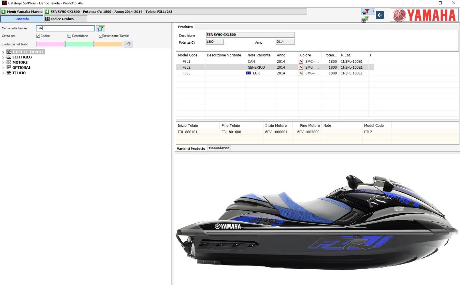Click color icon in F3L3 row
Screen dimensions: 460x285
pyautogui.click(x=301, y=73)
